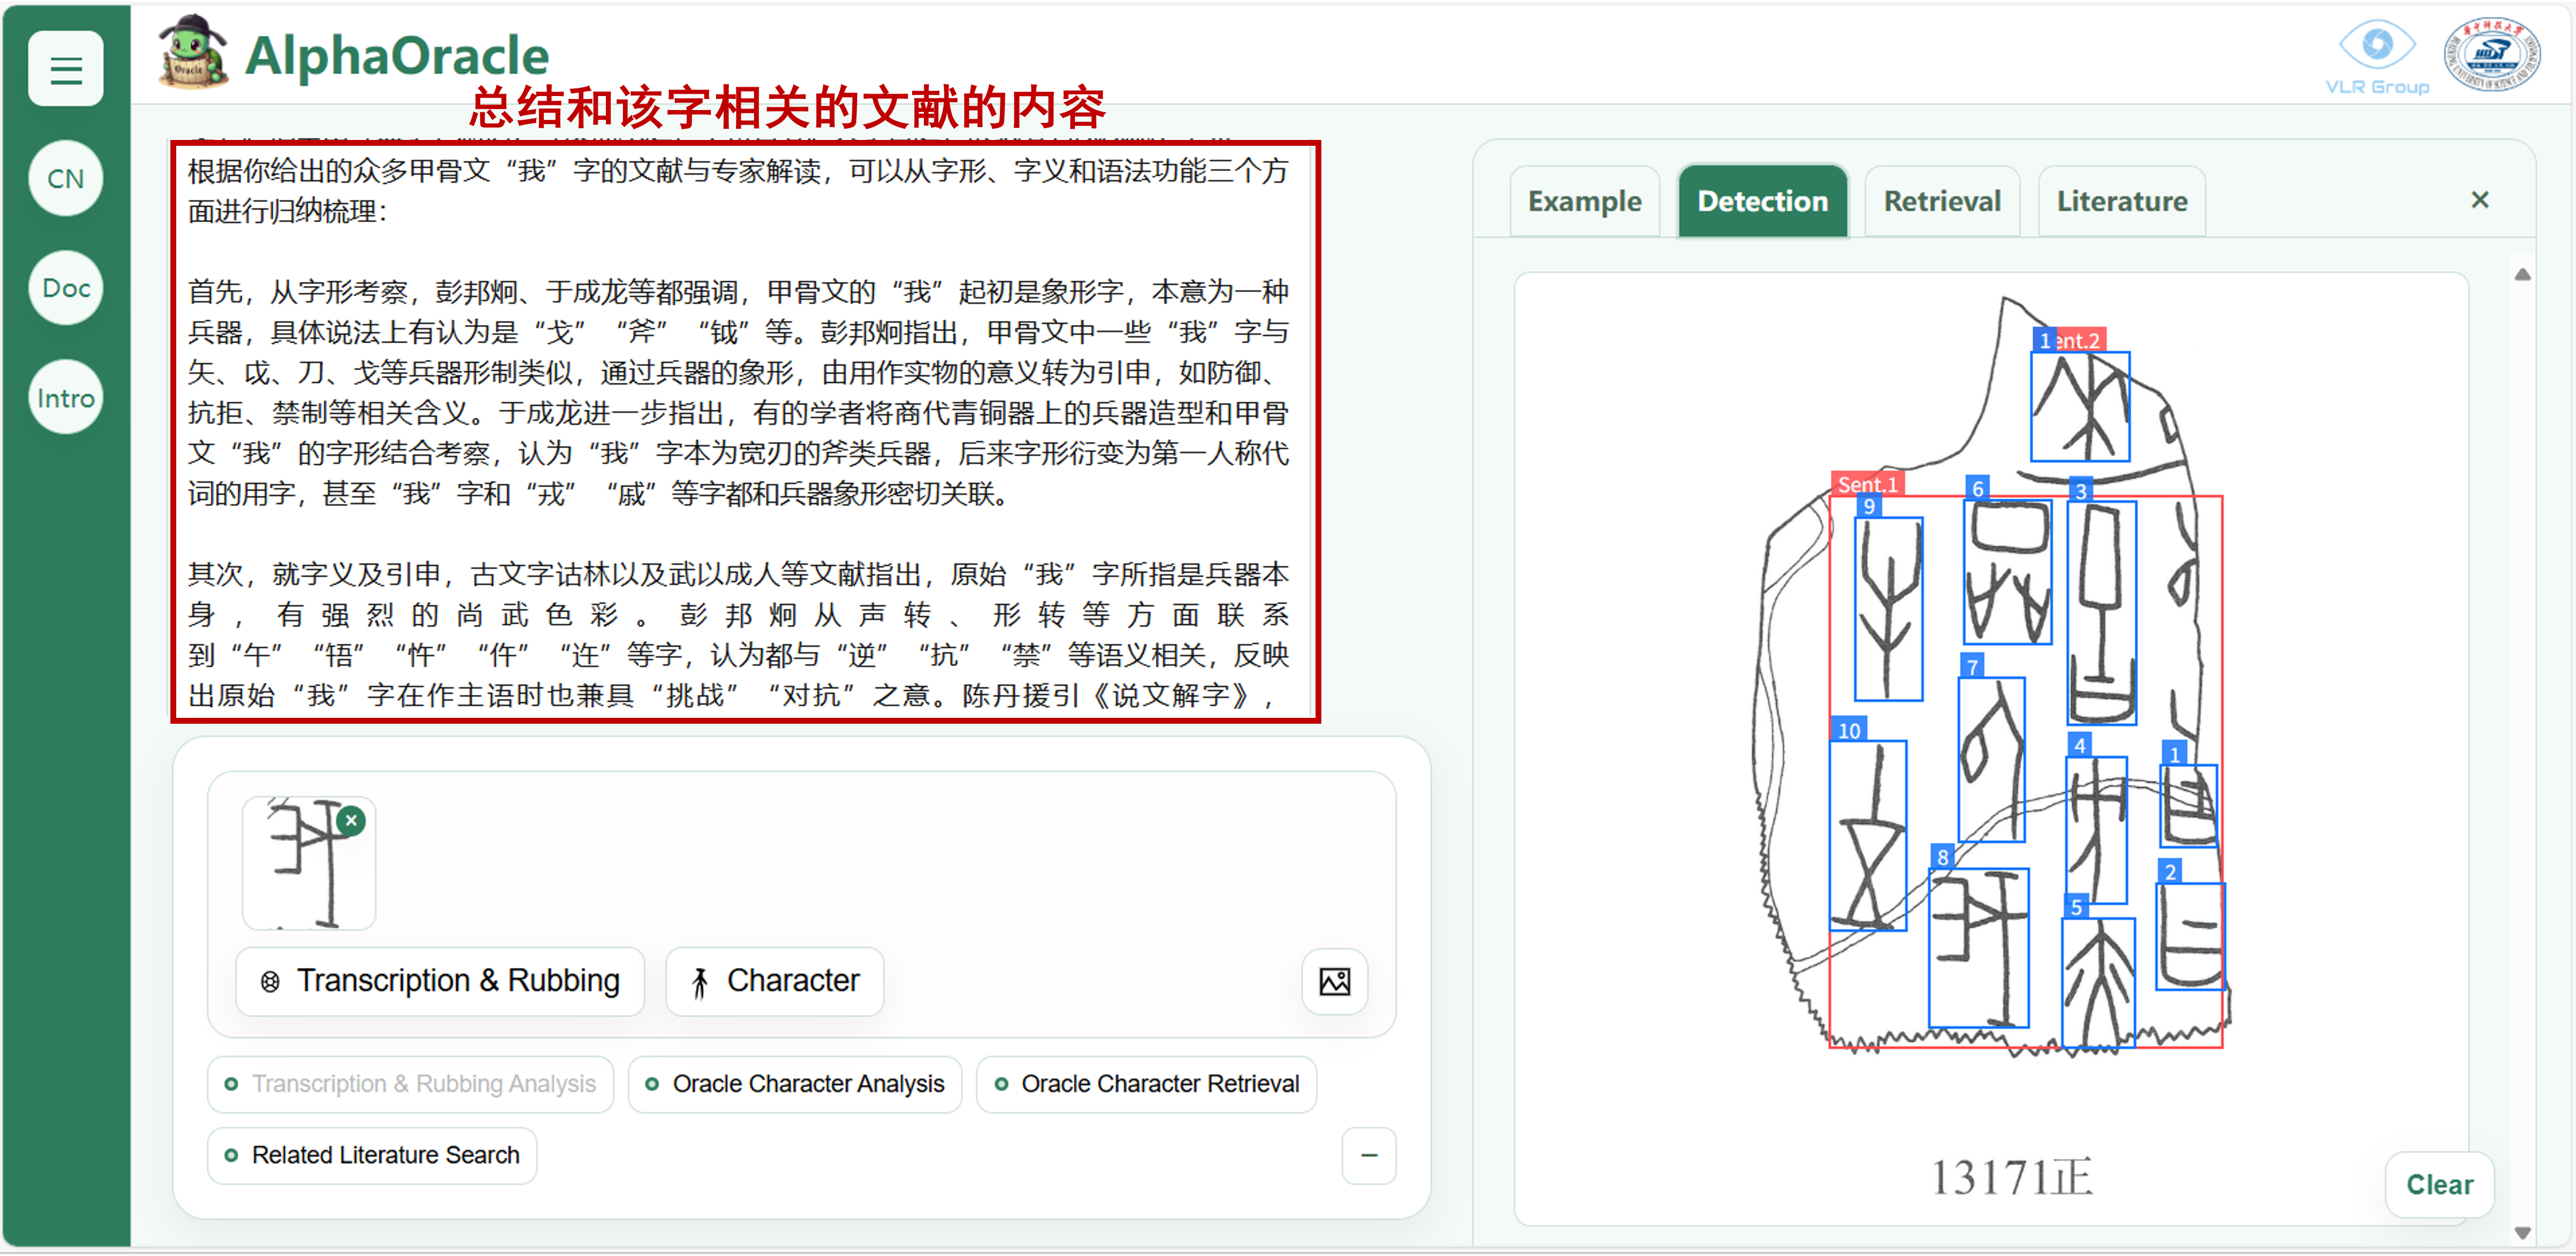Open the Intro sidebar button

pos(66,398)
